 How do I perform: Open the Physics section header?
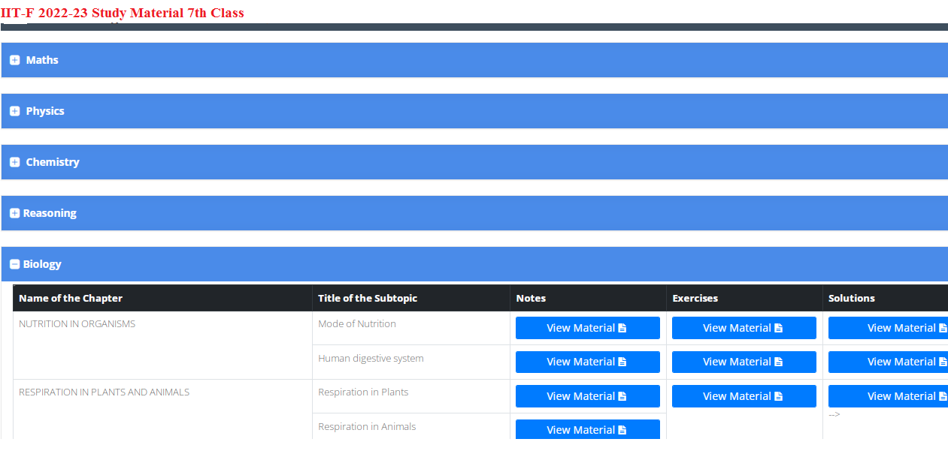[474, 111]
